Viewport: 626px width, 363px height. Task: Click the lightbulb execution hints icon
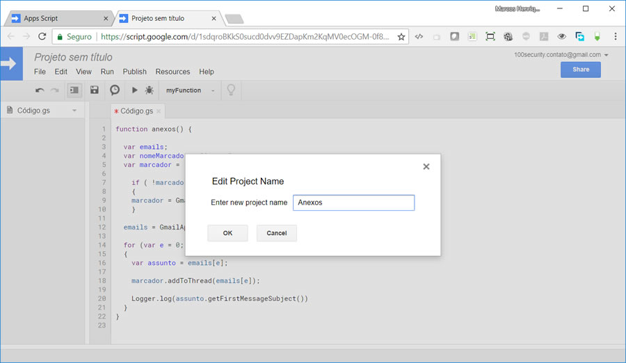[x=231, y=90]
